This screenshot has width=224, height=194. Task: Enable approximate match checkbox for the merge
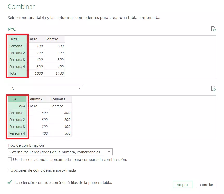pyautogui.click(x=10, y=159)
